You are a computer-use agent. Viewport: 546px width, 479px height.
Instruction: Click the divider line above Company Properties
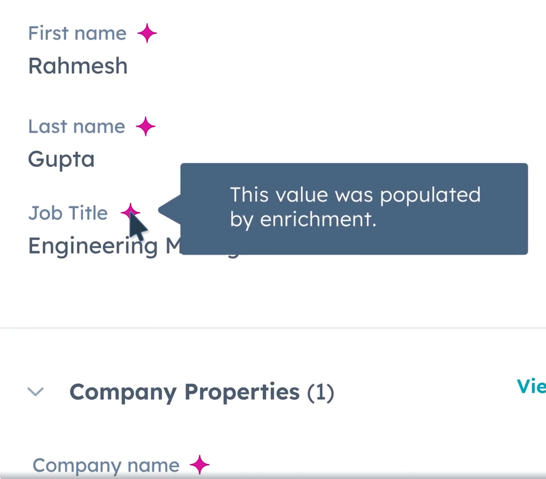click(x=273, y=328)
